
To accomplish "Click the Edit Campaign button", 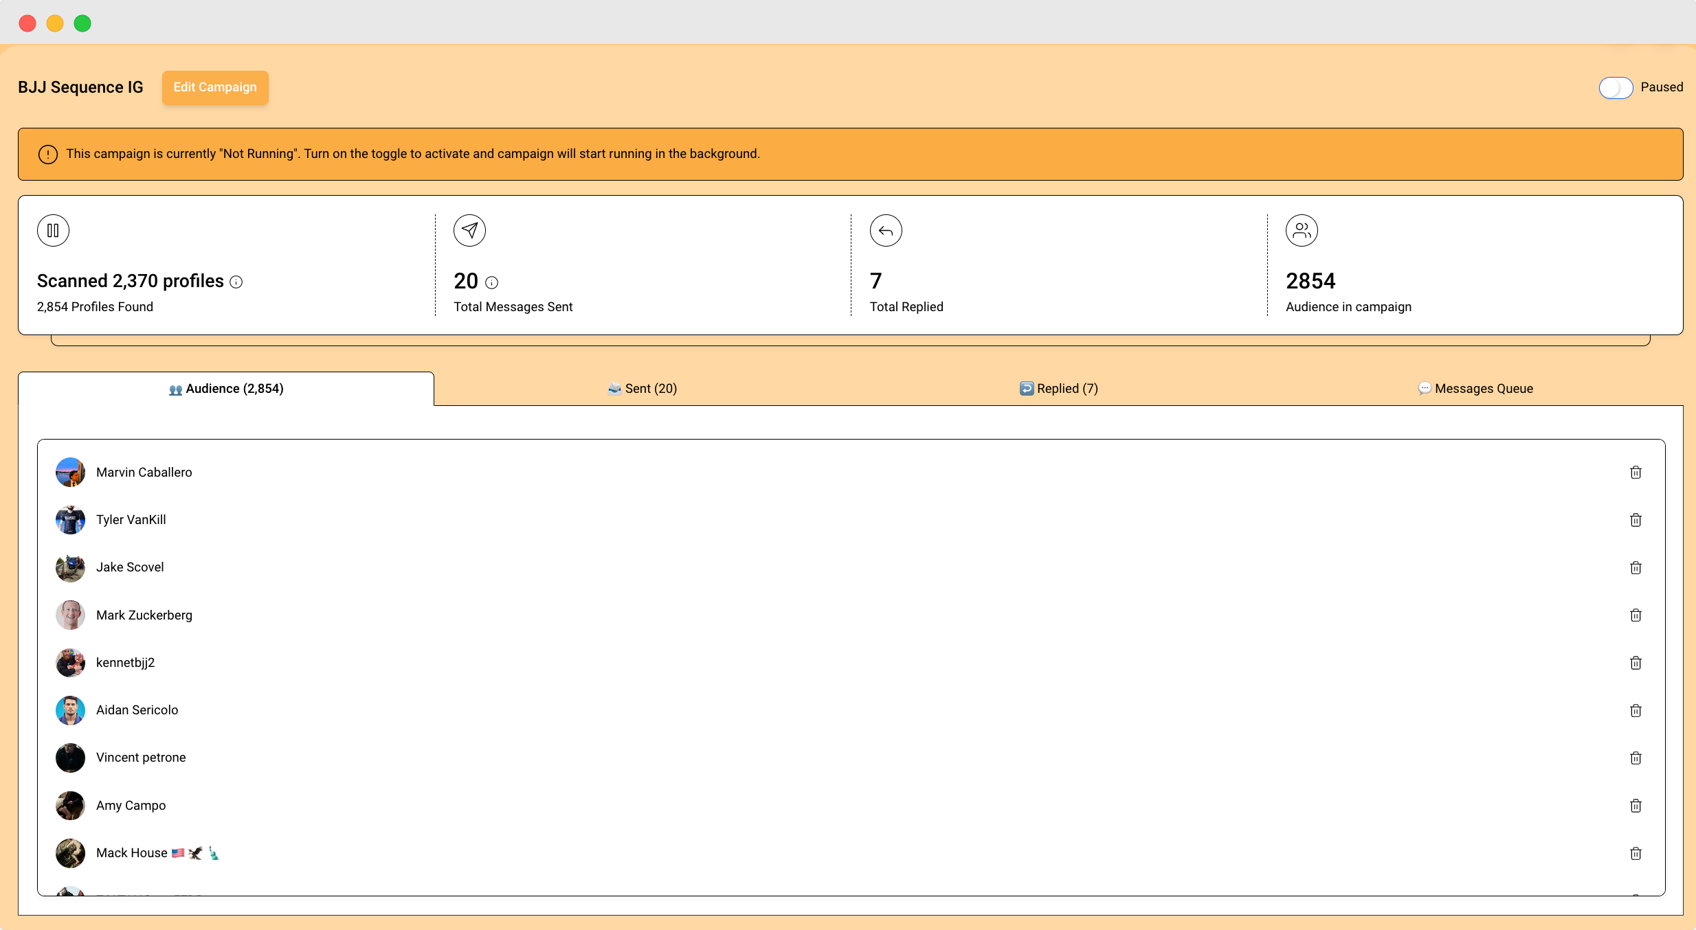I will pos(215,87).
